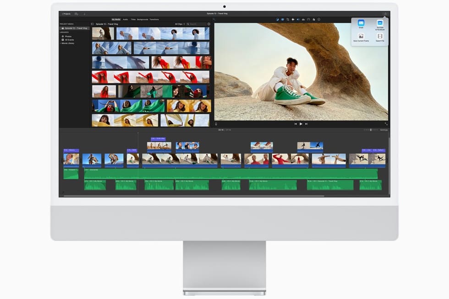Hide the libraries sidebar toggle
Screen dimensions: 449x299
pyautogui.click(x=92, y=24)
